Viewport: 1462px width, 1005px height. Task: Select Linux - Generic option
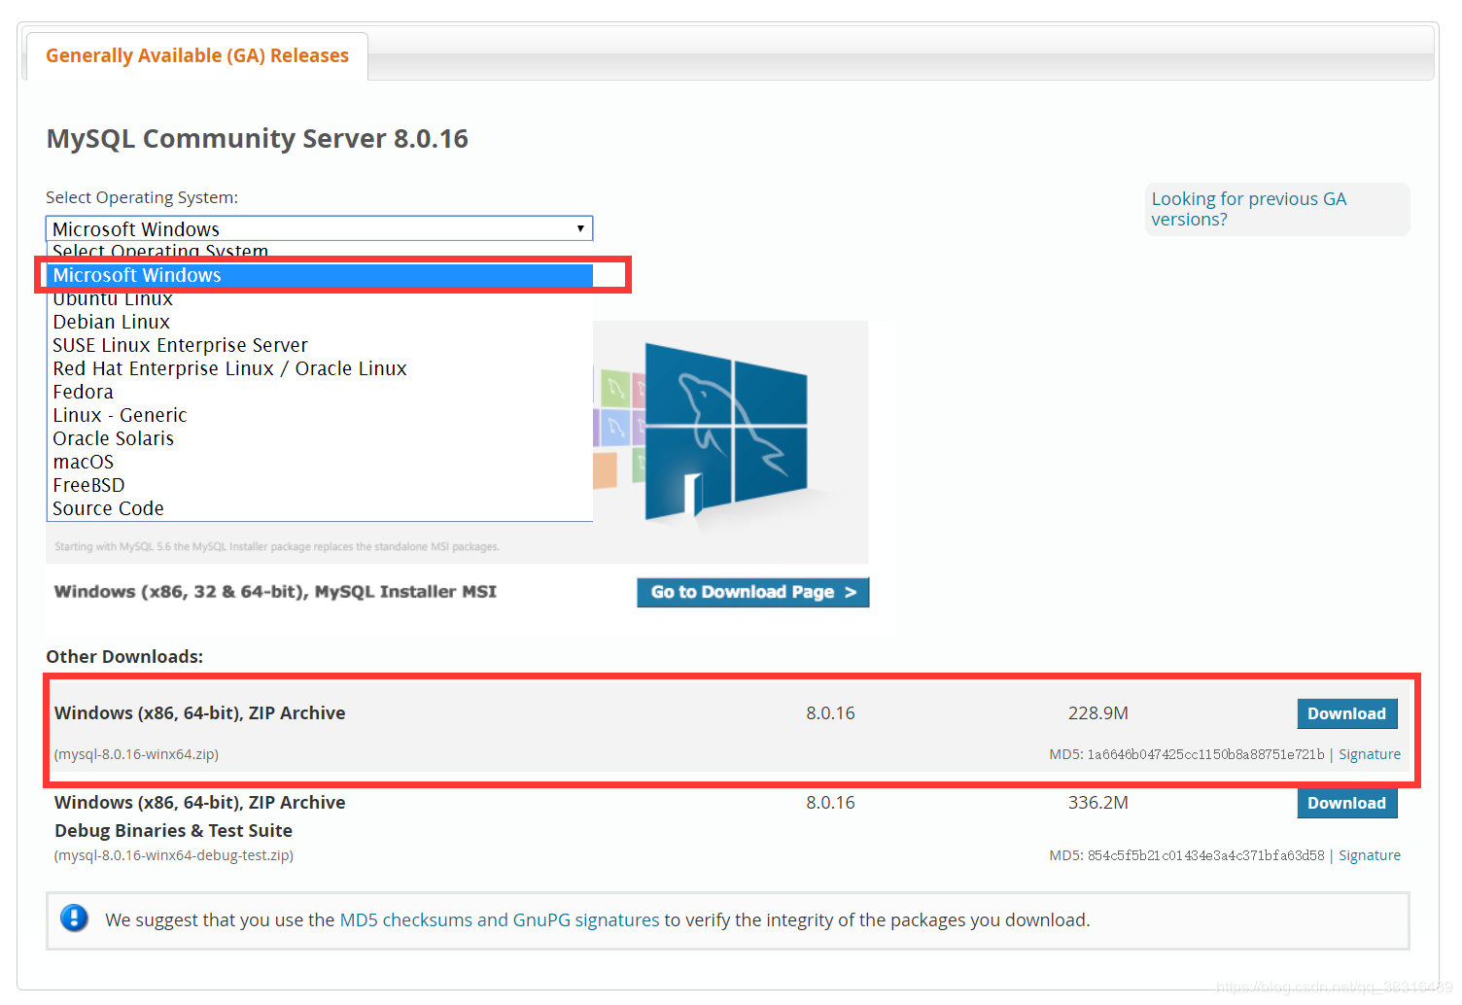coord(320,415)
